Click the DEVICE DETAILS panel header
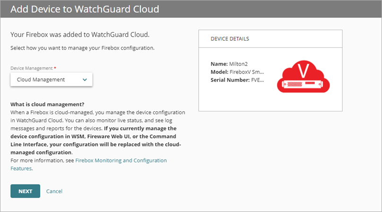Screen dimensions: 382x212 (x=230, y=39)
